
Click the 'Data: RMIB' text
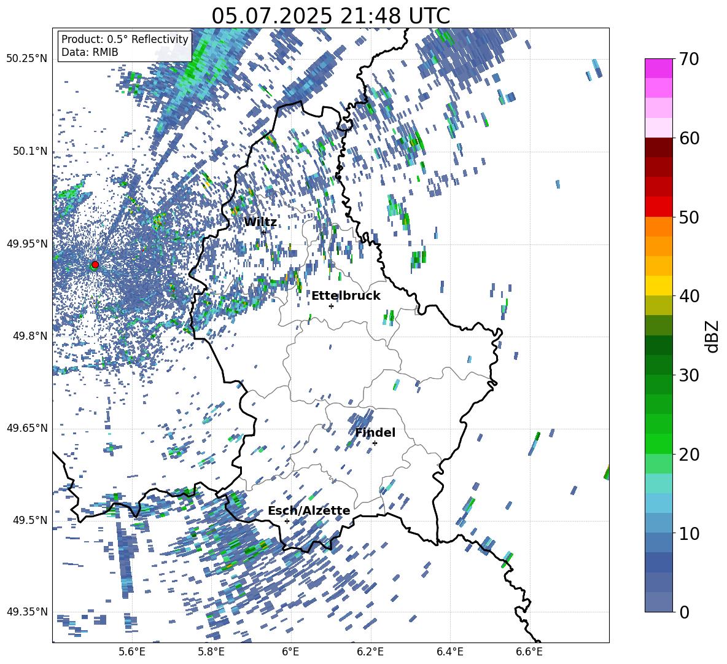90,52
